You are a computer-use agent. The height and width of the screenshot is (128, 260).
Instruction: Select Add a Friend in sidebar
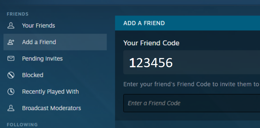click(55, 42)
